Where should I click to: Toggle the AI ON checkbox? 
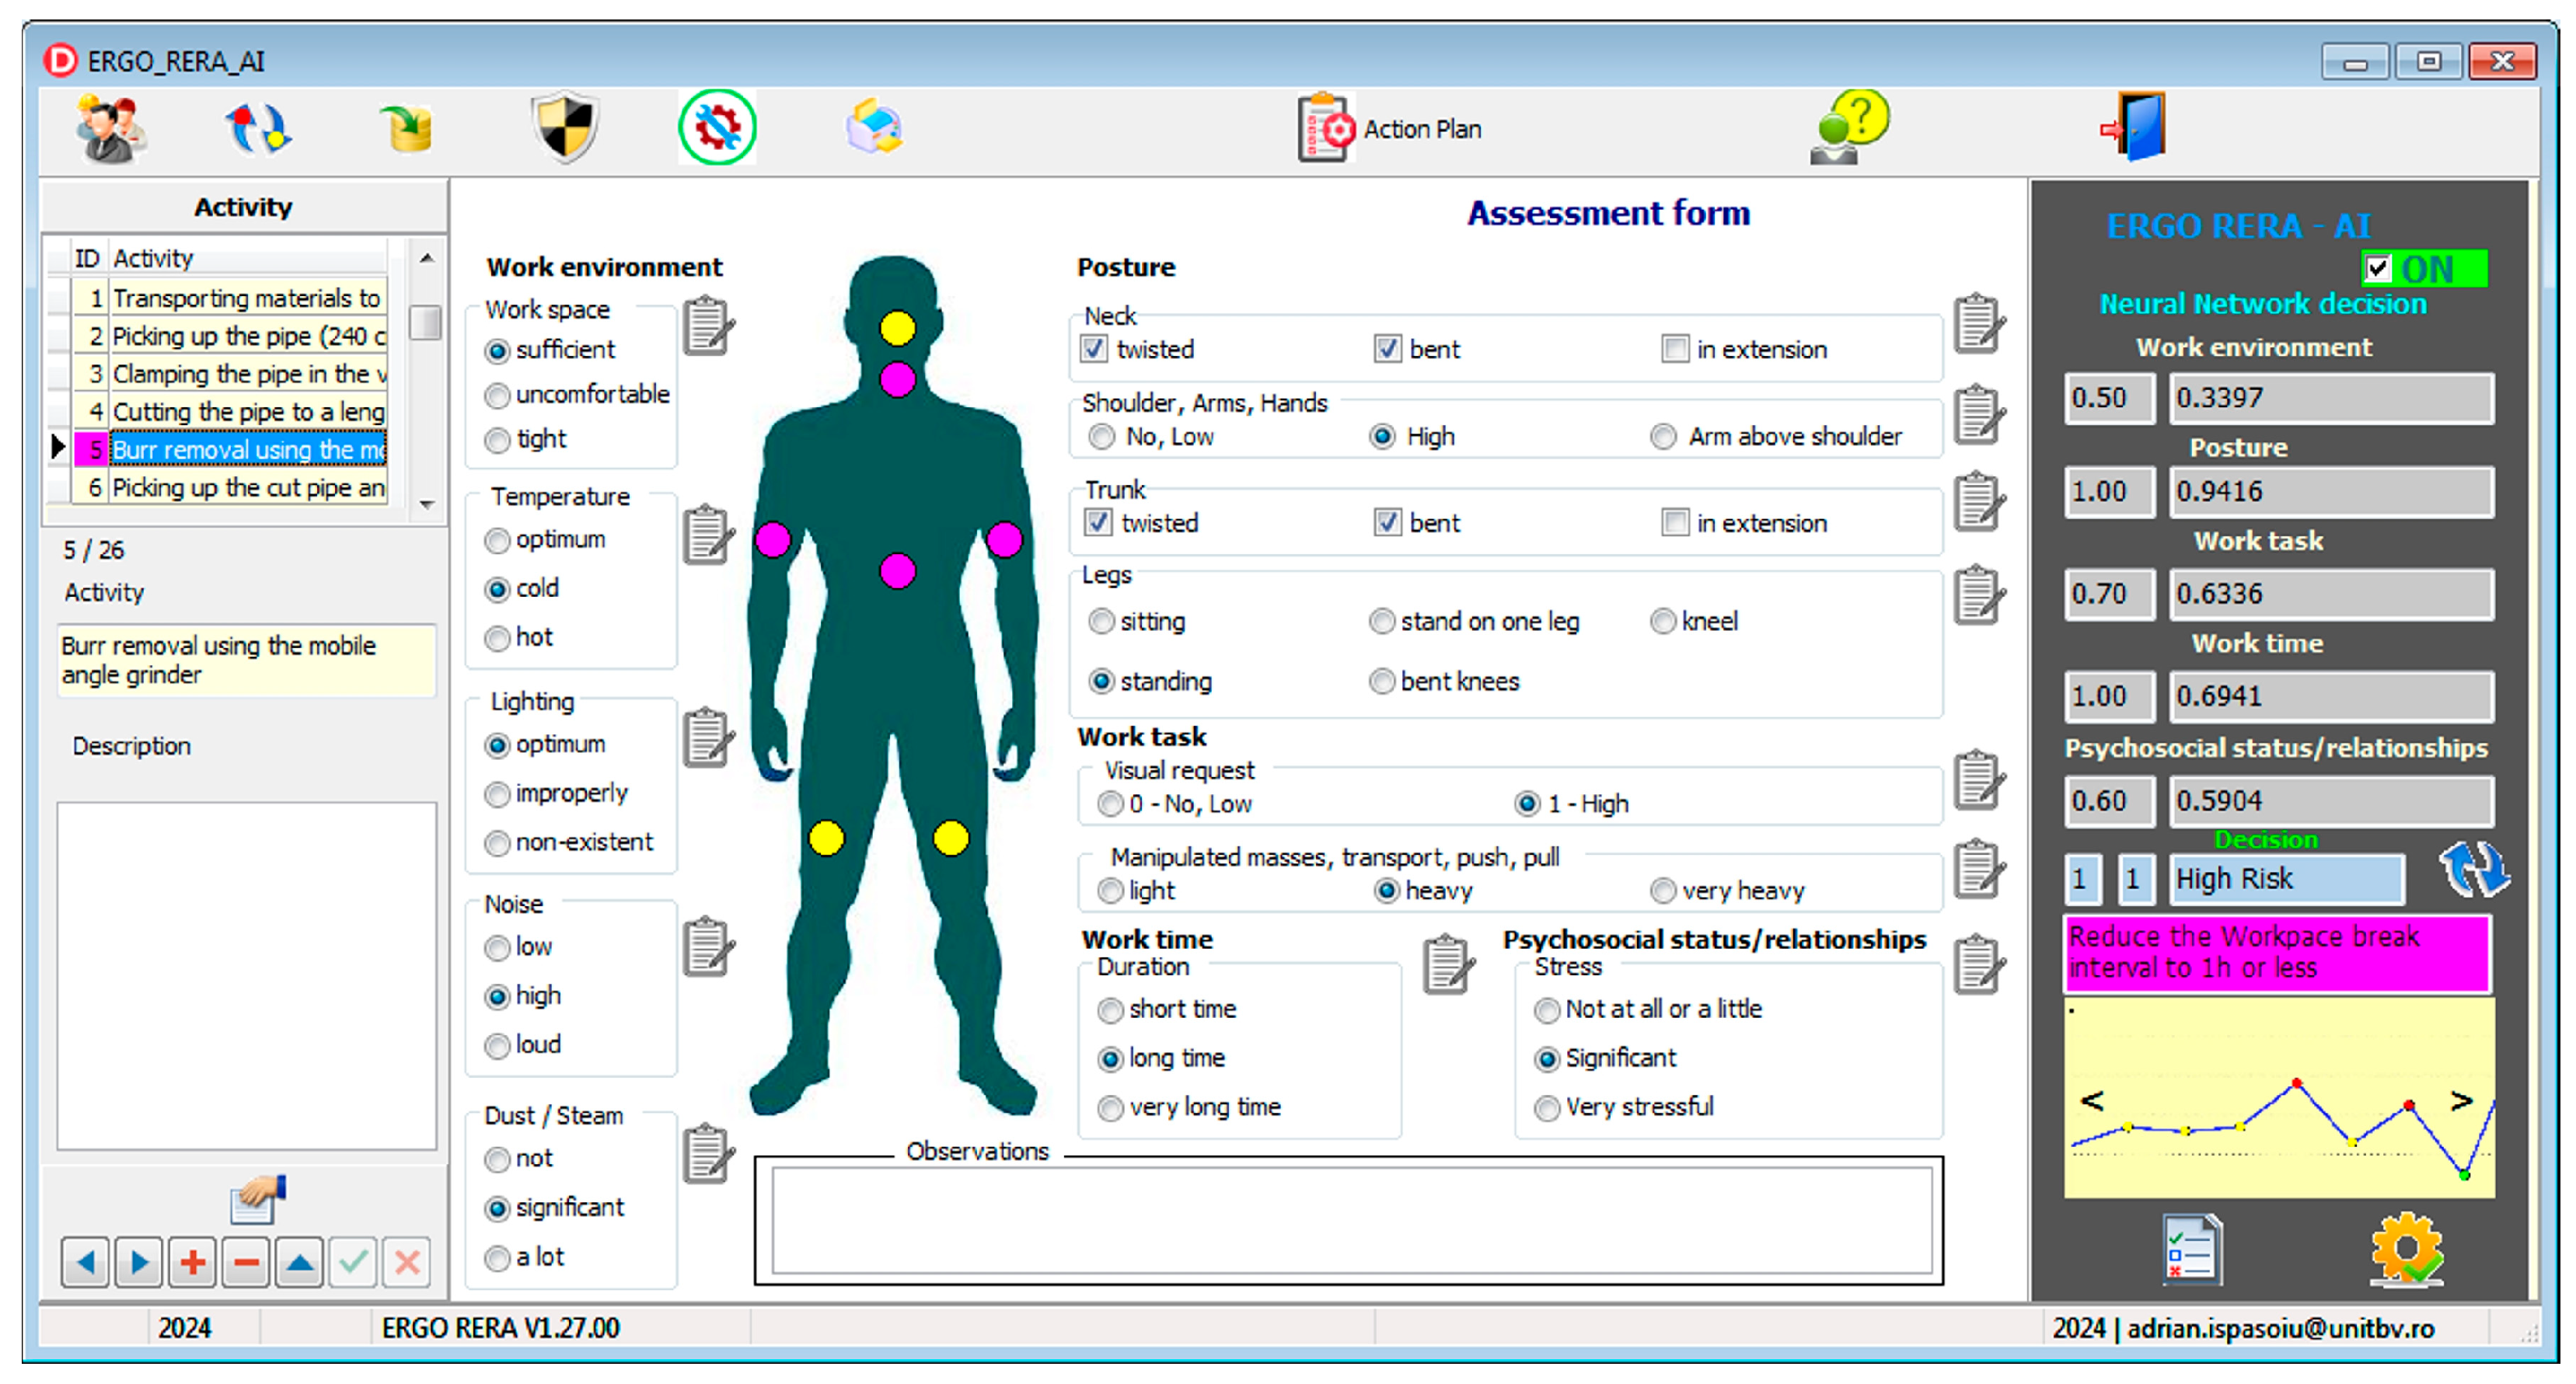click(2378, 269)
